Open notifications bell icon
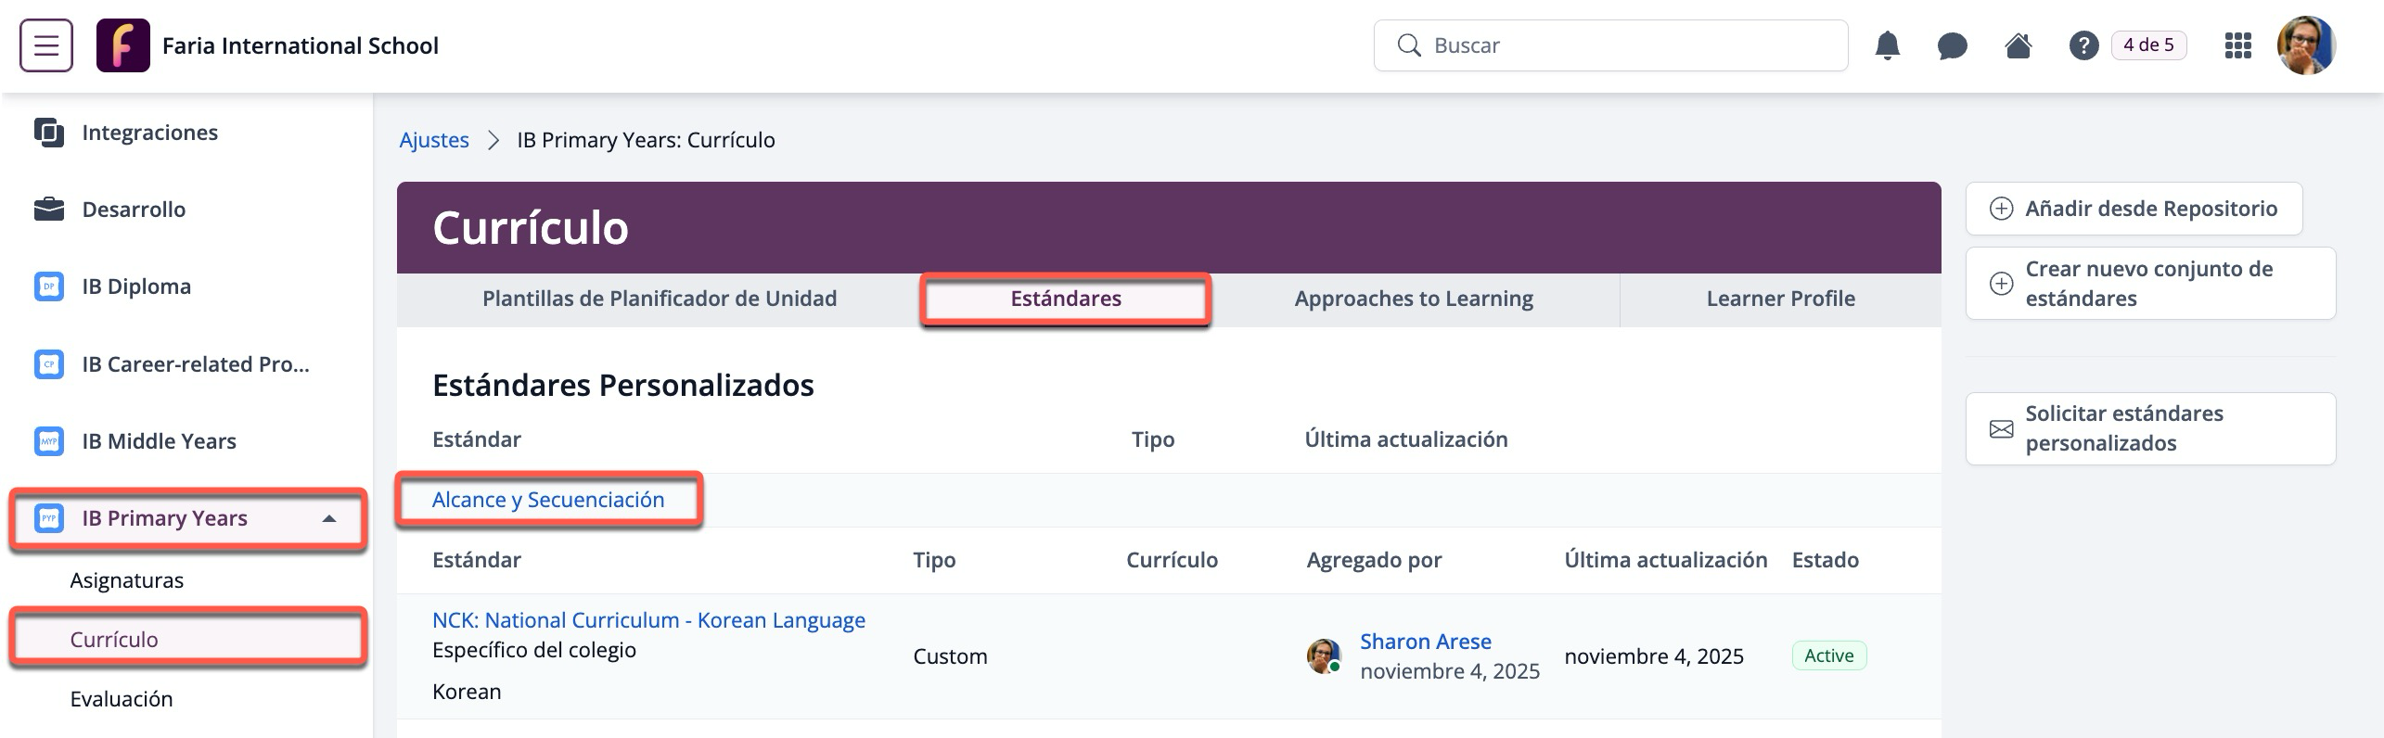The image size is (2384, 738). coord(1887,45)
